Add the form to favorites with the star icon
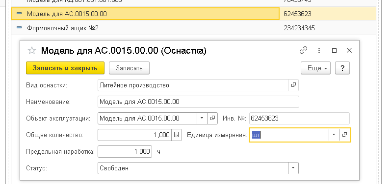Screen dimensions: 391x184 coord(32,51)
